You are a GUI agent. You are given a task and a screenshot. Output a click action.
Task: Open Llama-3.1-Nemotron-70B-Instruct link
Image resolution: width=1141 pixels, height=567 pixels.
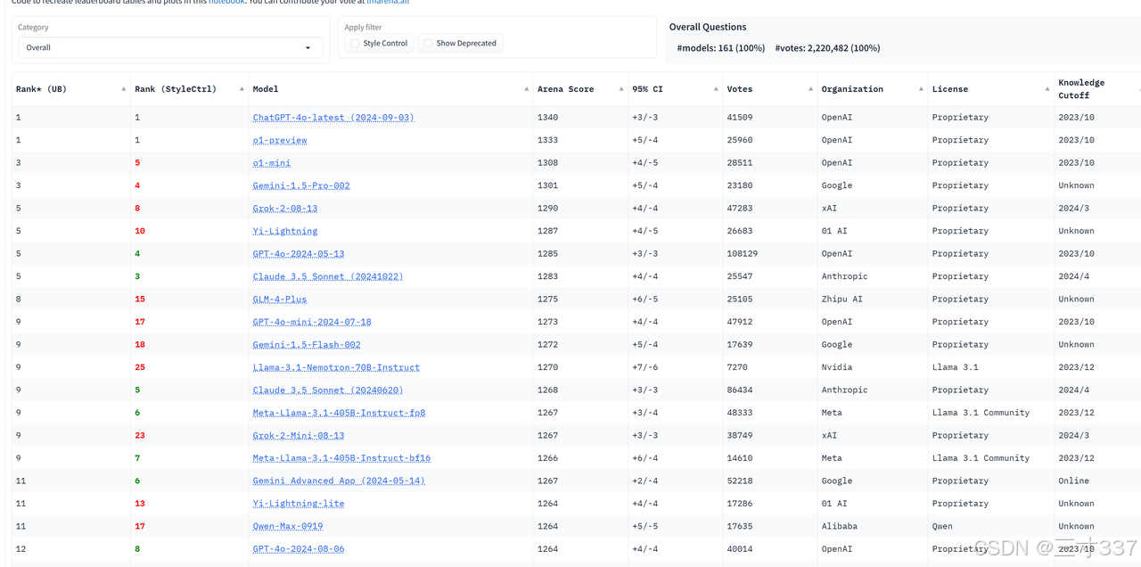tap(336, 367)
